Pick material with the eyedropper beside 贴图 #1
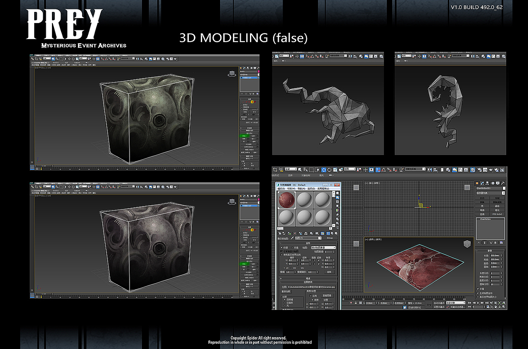This screenshot has height=349, width=528. tap(292, 238)
